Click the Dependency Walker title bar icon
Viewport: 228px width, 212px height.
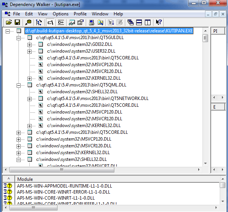click(x=5, y=5)
